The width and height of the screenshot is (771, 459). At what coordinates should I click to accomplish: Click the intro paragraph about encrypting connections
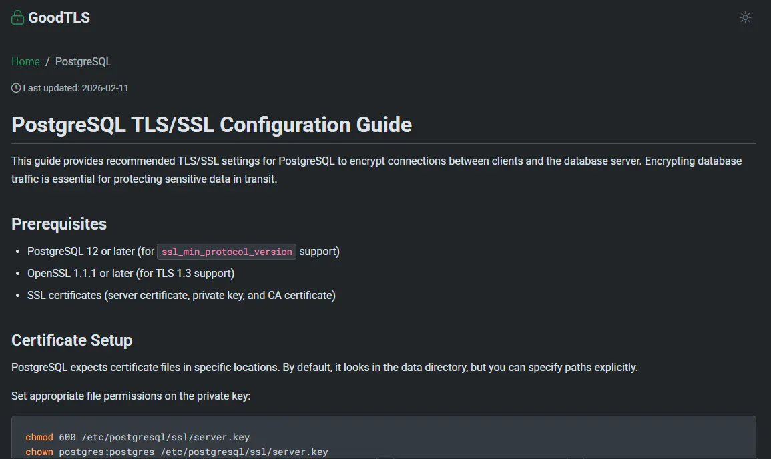pyautogui.click(x=376, y=170)
